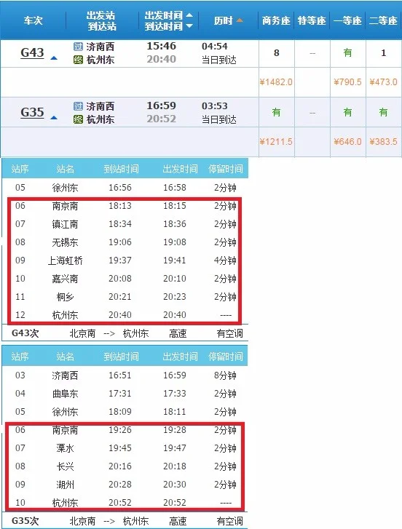The image size is (402, 529).
Task: Select 上海虹桥 station in G43 stops
Action: pos(65,260)
